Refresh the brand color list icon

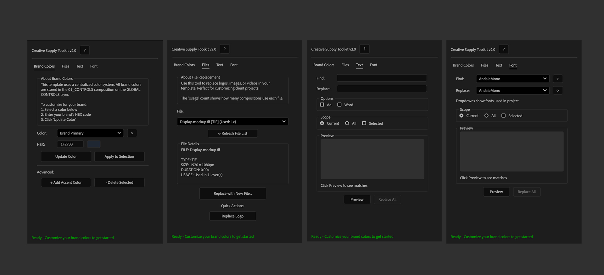132,133
